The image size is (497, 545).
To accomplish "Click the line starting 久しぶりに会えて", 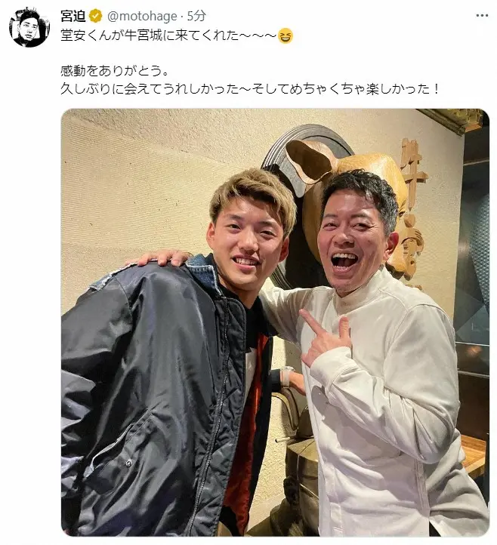I will pyautogui.click(x=250, y=89).
